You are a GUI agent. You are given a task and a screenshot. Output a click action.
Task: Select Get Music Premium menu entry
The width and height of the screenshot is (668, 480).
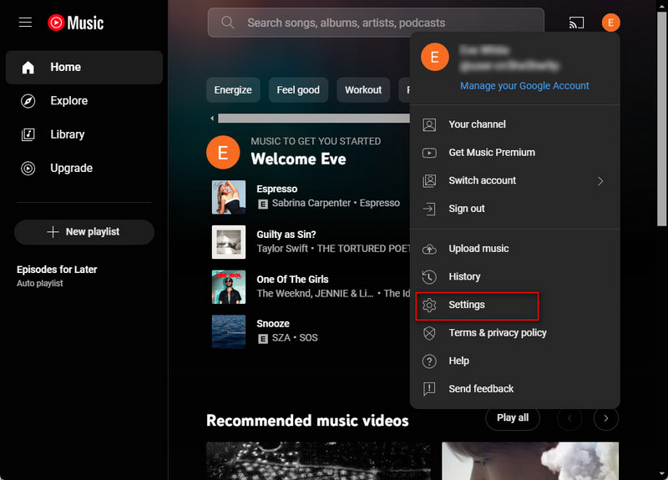click(x=514, y=153)
